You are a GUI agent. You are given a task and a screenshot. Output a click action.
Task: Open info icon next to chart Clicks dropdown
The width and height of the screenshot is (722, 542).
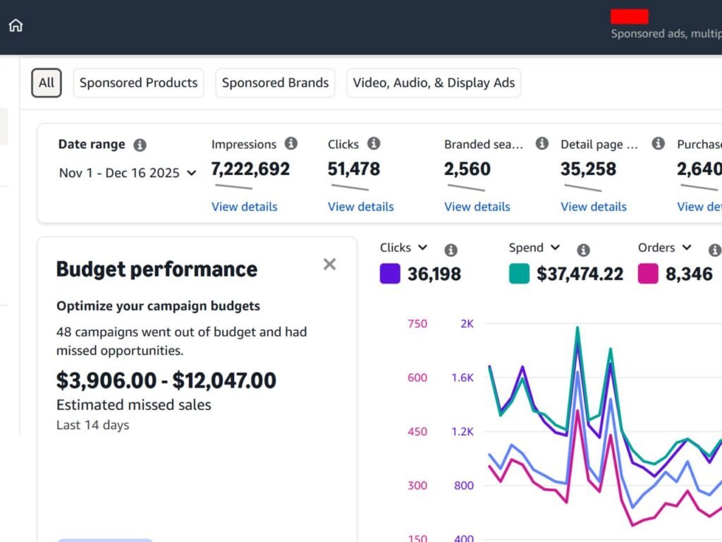(x=451, y=250)
